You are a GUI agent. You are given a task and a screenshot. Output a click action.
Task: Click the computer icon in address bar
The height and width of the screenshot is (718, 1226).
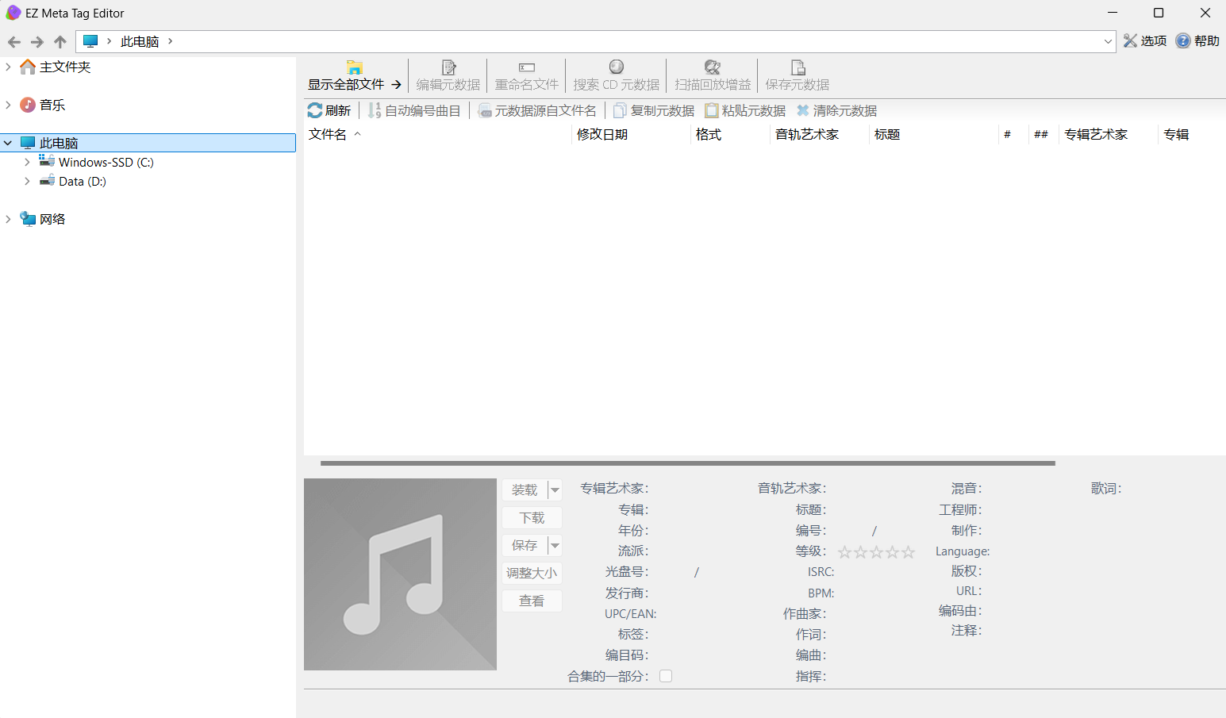coord(90,41)
